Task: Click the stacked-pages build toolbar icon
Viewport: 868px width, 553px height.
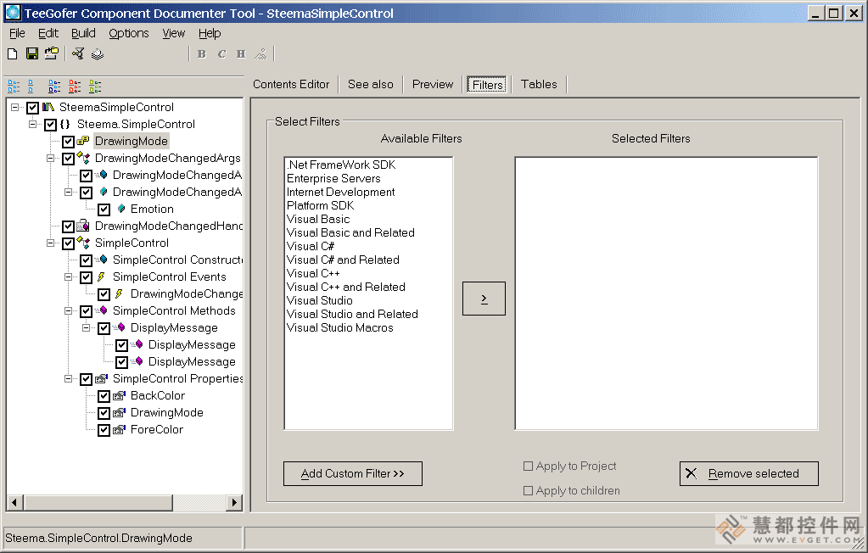Action: tap(98, 53)
